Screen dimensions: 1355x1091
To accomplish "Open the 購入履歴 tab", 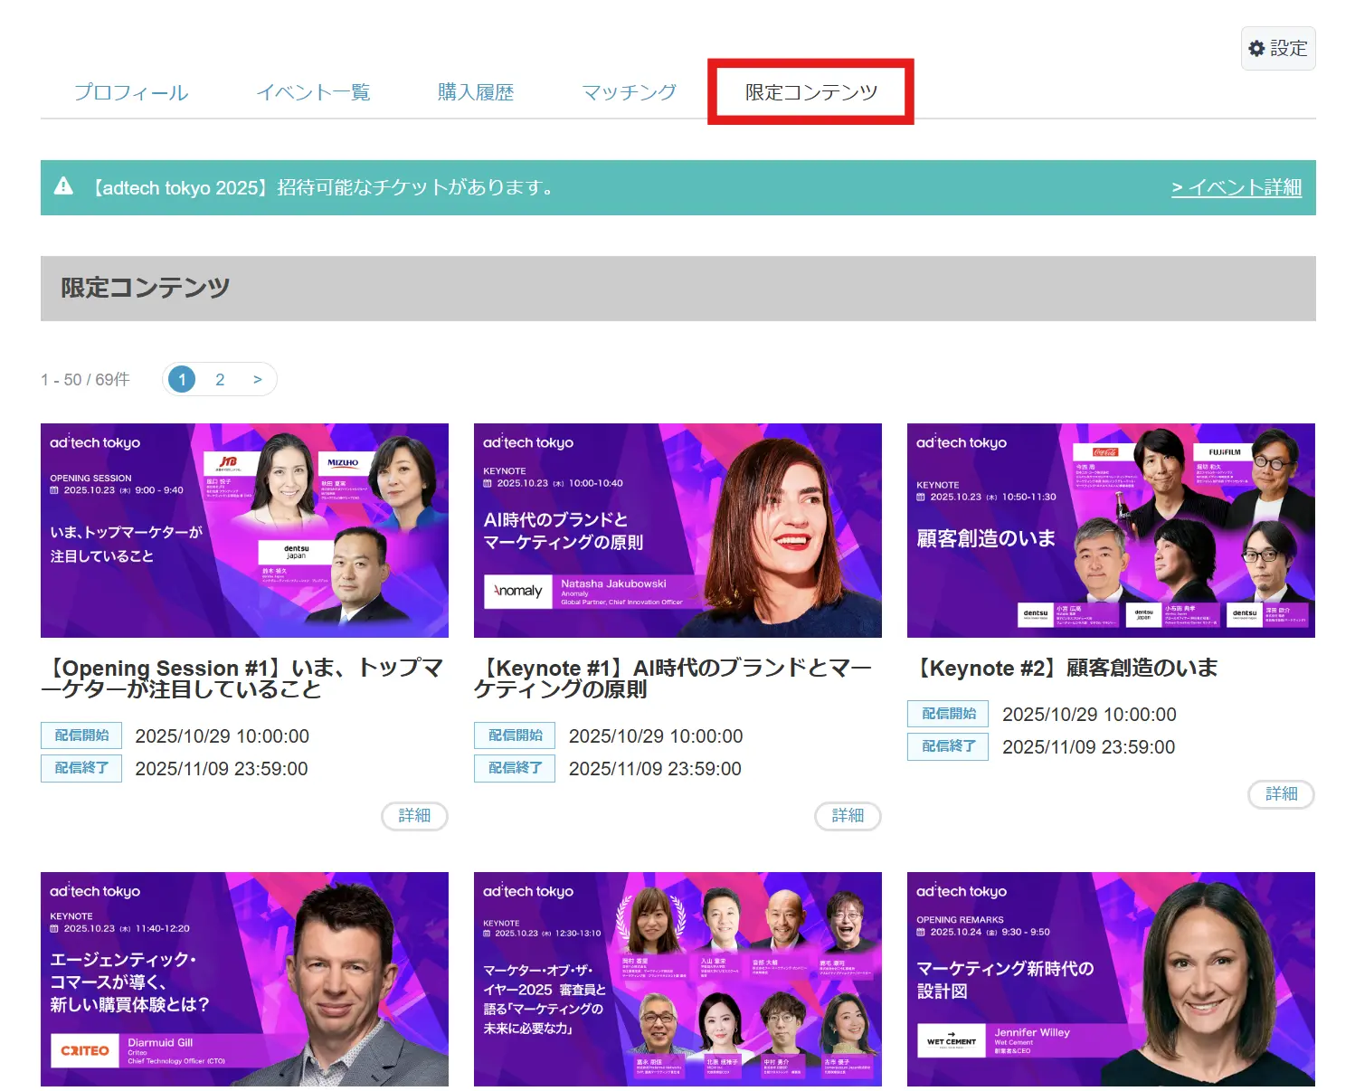I will (476, 91).
